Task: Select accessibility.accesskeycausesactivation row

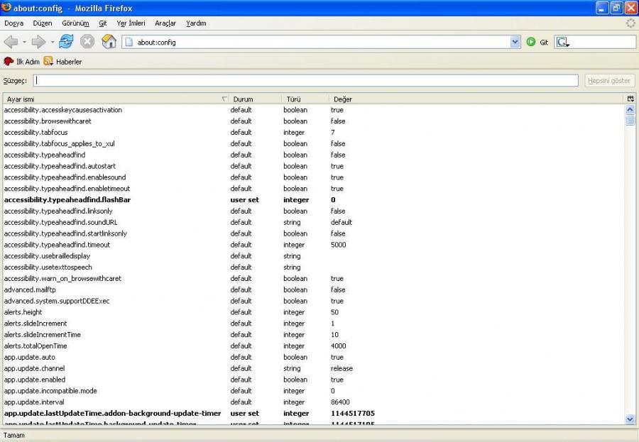Action: [314, 110]
